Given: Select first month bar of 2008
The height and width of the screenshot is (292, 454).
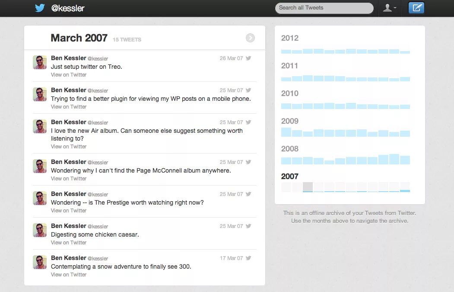Looking at the screenshot, I should [x=286, y=160].
